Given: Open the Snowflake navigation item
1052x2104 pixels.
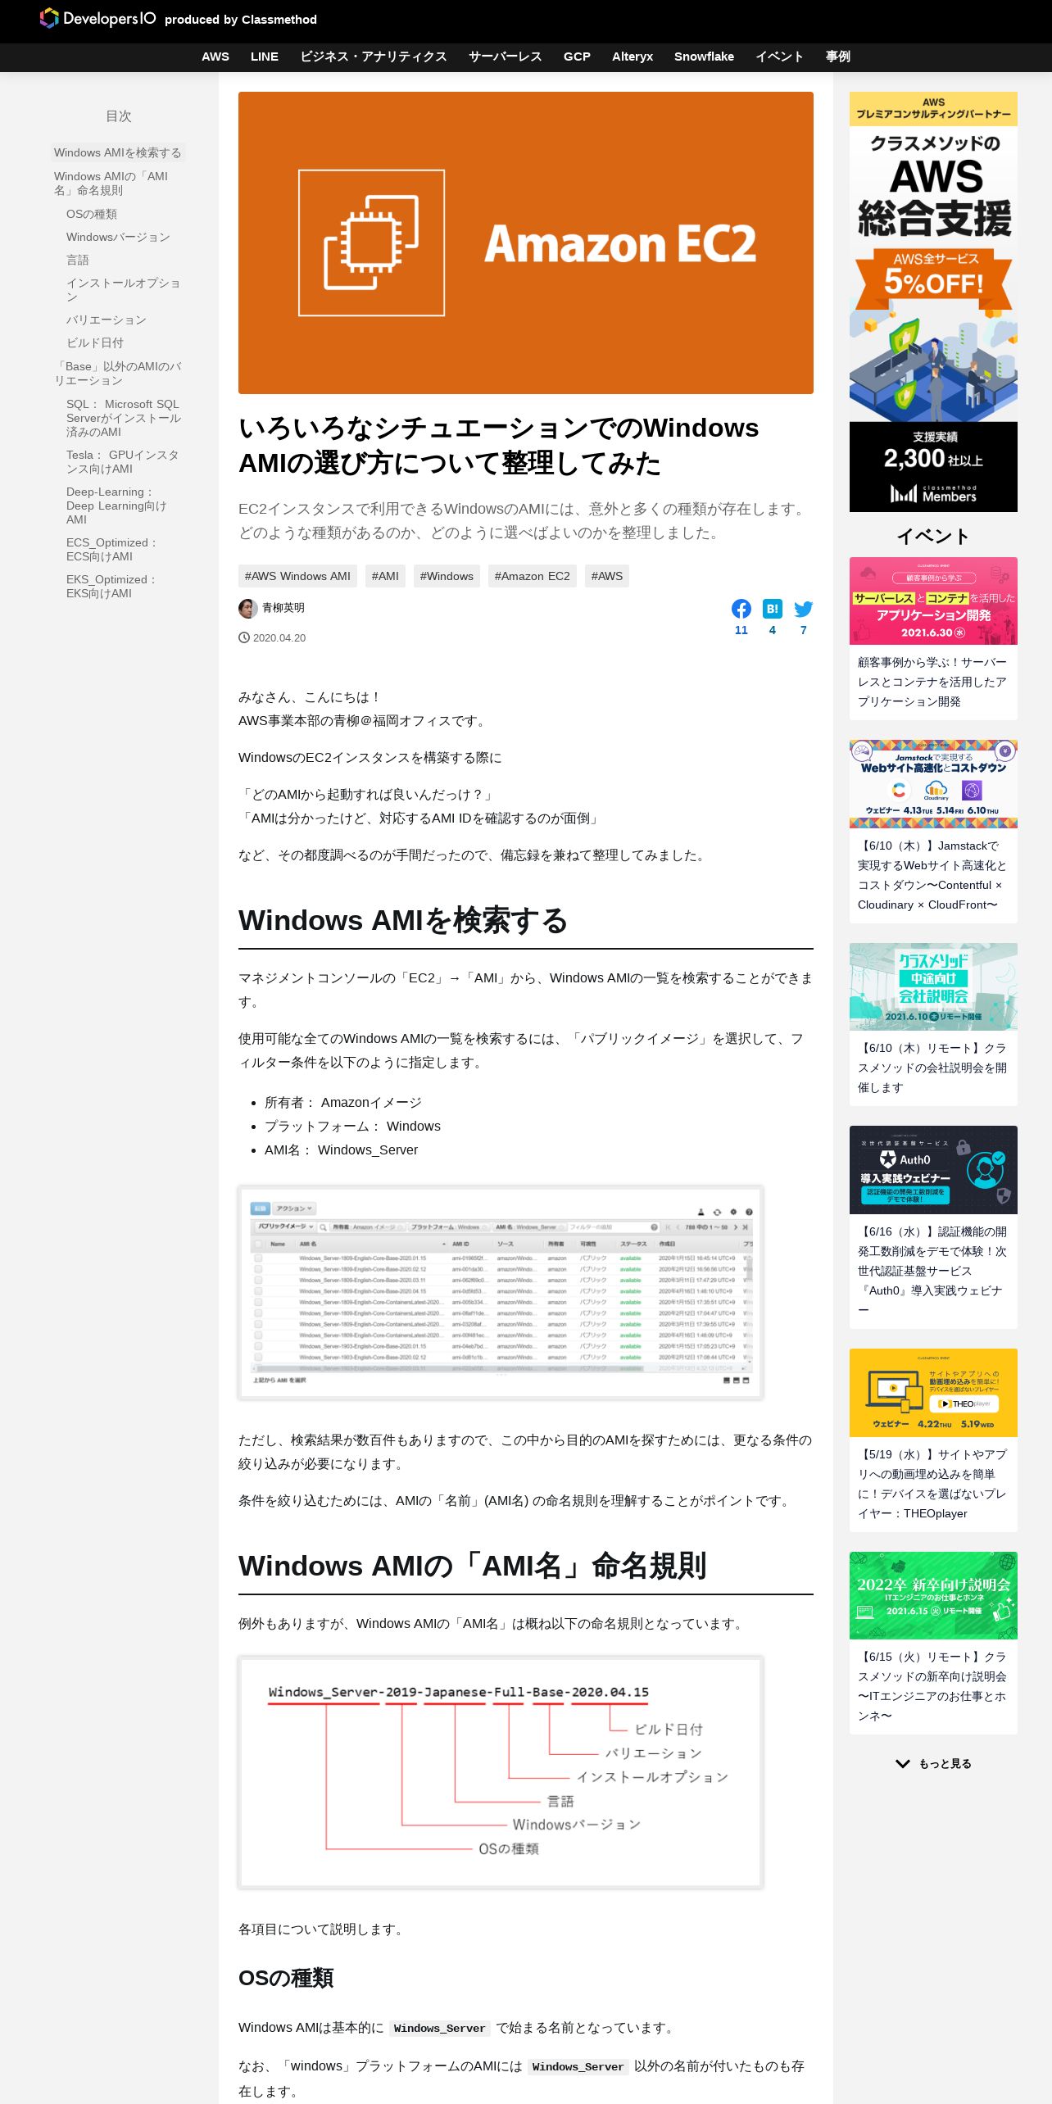Looking at the screenshot, I should pos(704,57).
